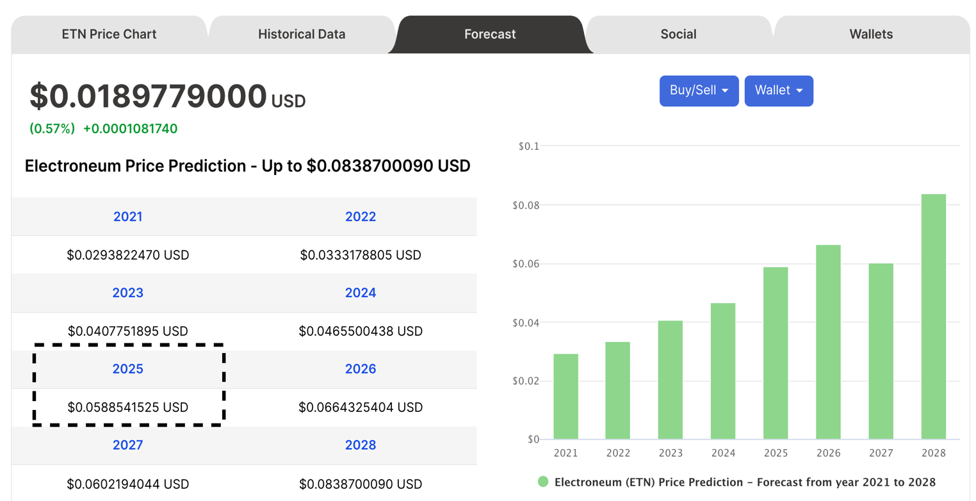
Task: Click the $0.0664325404 USD value
Action: pyautogui.click(x=361, y=407)
